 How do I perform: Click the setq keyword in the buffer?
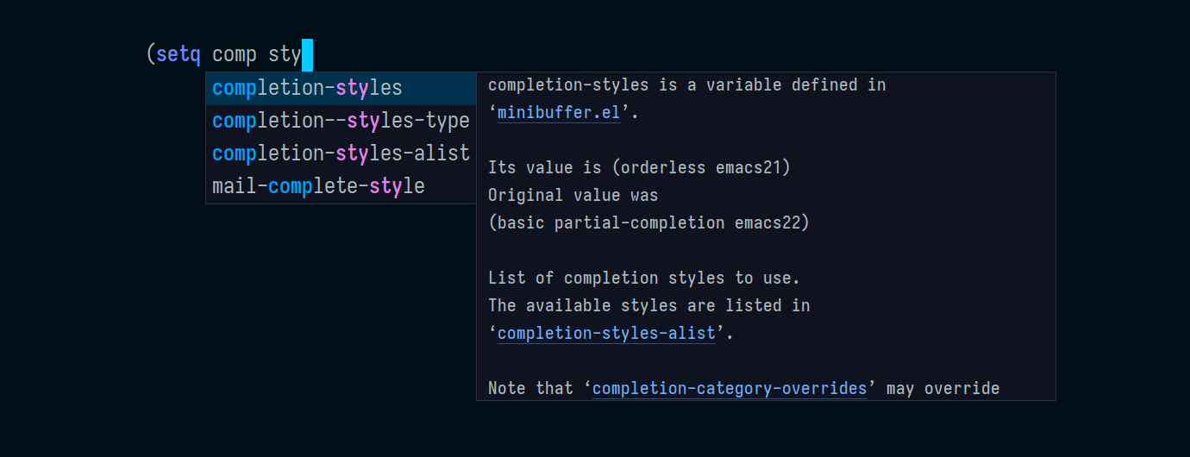(178, 55)
